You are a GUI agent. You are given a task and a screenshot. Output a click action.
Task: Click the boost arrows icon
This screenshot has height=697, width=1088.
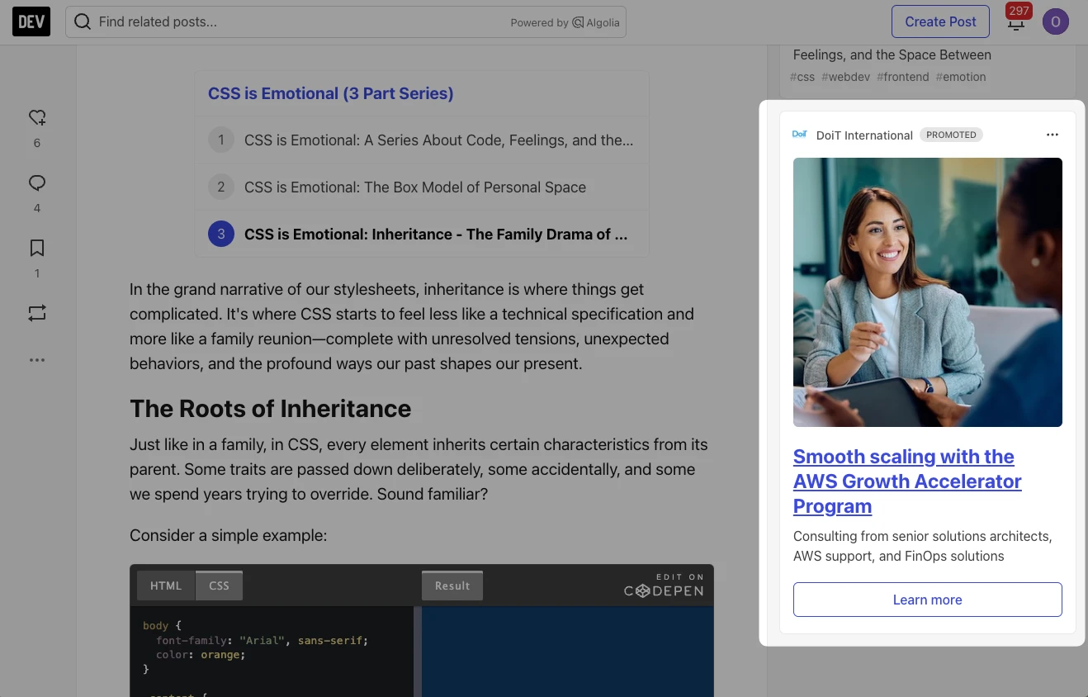coord(37,313)
